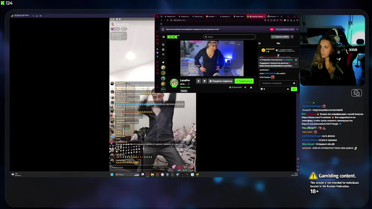
Task: Click Нет, не спрашивать снова in banner
Action: pyautogui.click(x=285, y=29)
